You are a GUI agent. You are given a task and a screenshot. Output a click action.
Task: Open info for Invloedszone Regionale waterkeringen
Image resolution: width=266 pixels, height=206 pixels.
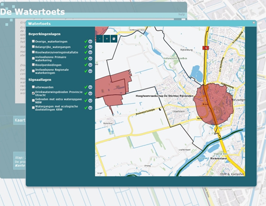click(x=90, y=71)
